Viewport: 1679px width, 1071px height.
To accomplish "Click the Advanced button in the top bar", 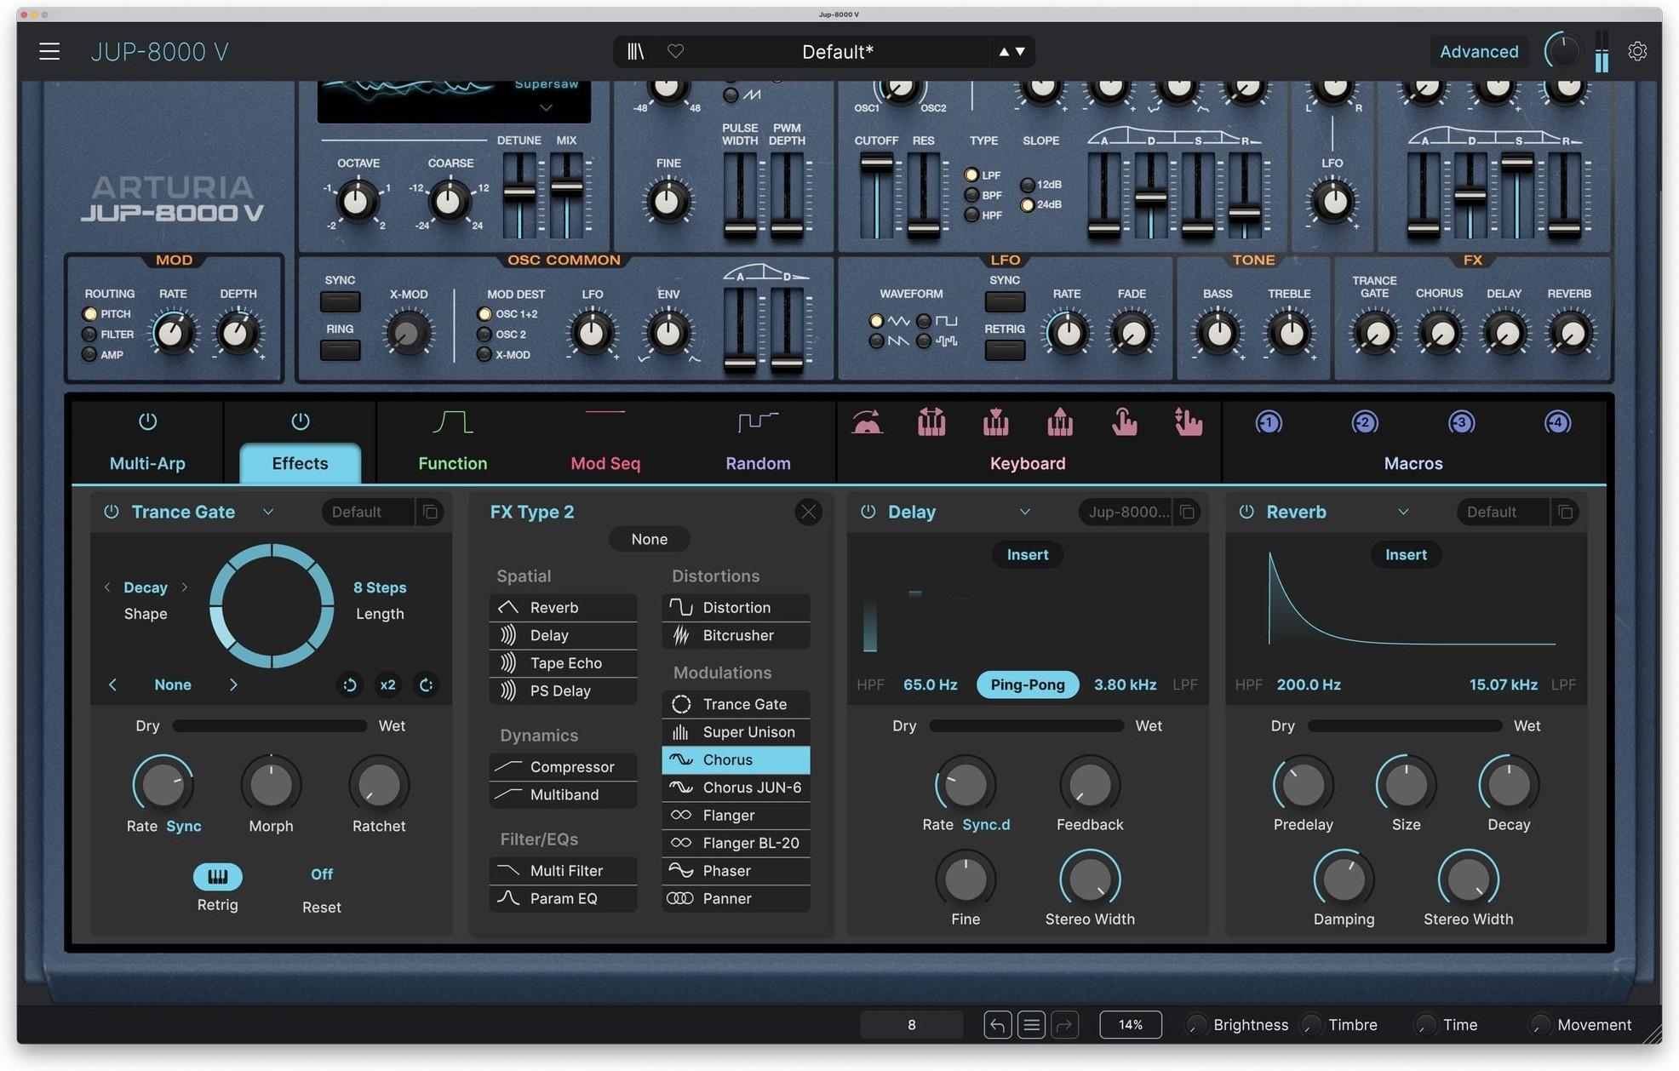I will click(x=1478, y=51).
